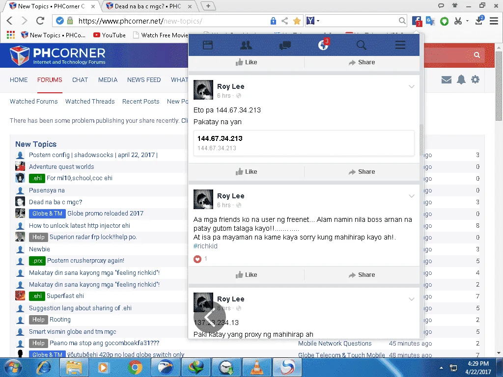Open Watched Threads link
The image size is (503, 377).
point(90,101)
